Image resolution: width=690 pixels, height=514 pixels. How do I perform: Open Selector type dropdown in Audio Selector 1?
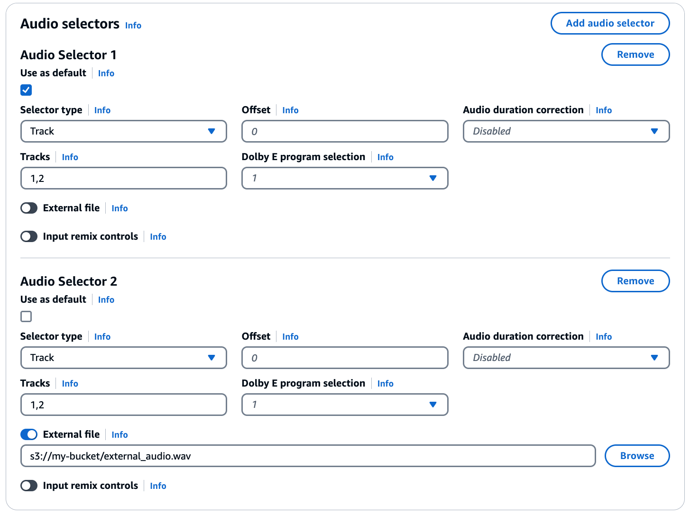pyautogui.click(x=123, y=131)
